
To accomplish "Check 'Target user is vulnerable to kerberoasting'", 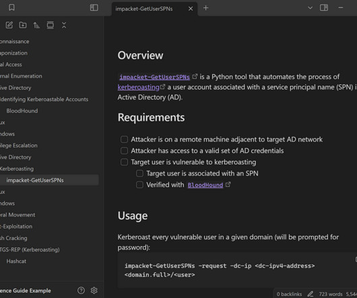I will [x=124, y=162].
